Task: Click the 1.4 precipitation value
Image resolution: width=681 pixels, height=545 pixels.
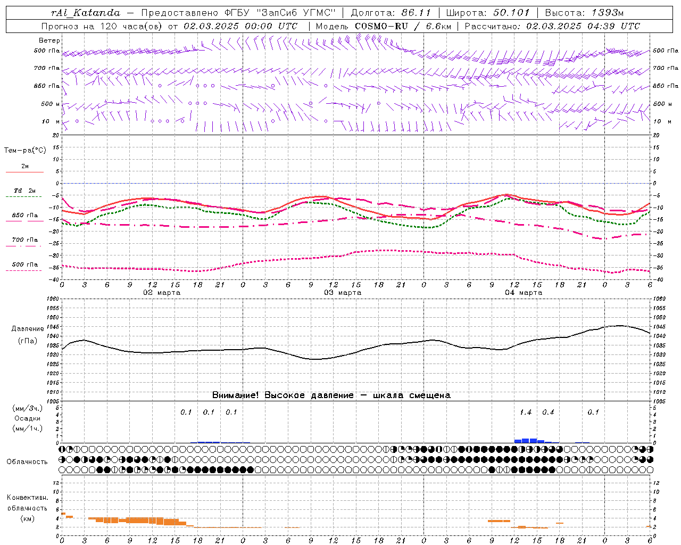Action: (x=526, y=412)
